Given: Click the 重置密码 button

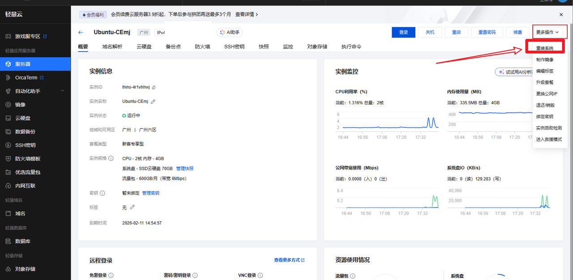Looking at the screenshot, I should click(487, 32).
